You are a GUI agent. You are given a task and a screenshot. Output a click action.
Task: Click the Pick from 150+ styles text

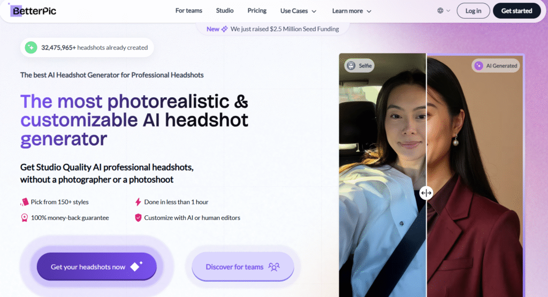click(x=60, y=202)
